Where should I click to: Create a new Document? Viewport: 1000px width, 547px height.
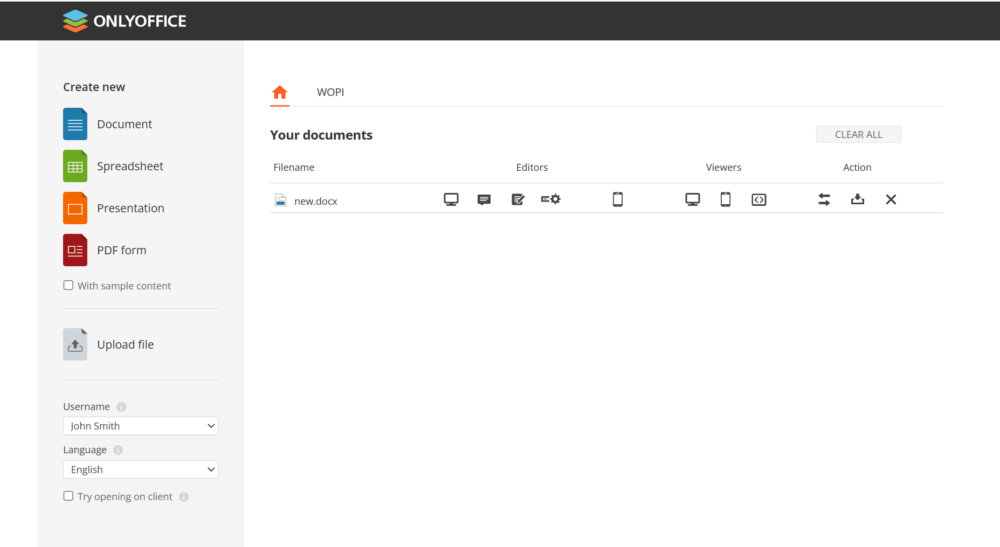[75, 124]
